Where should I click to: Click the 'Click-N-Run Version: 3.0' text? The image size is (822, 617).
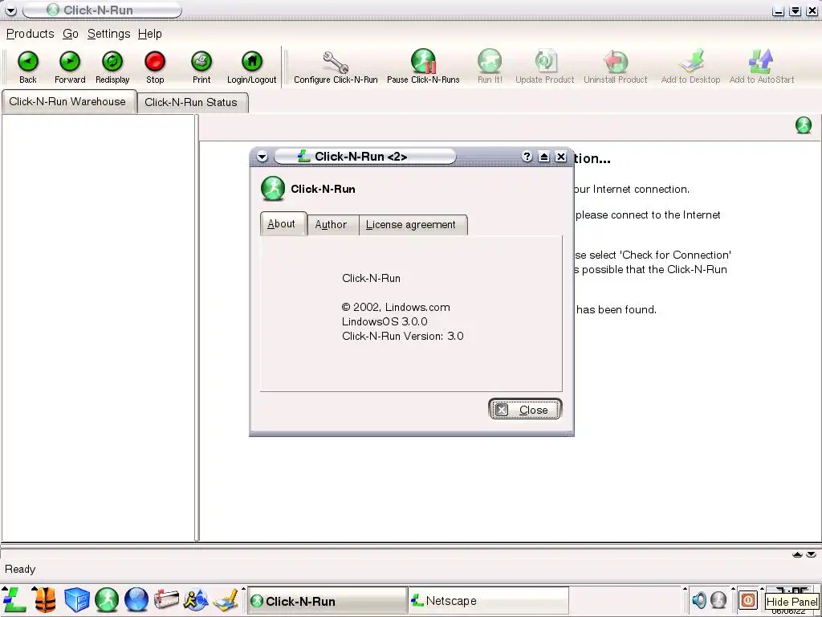(403, 337)
